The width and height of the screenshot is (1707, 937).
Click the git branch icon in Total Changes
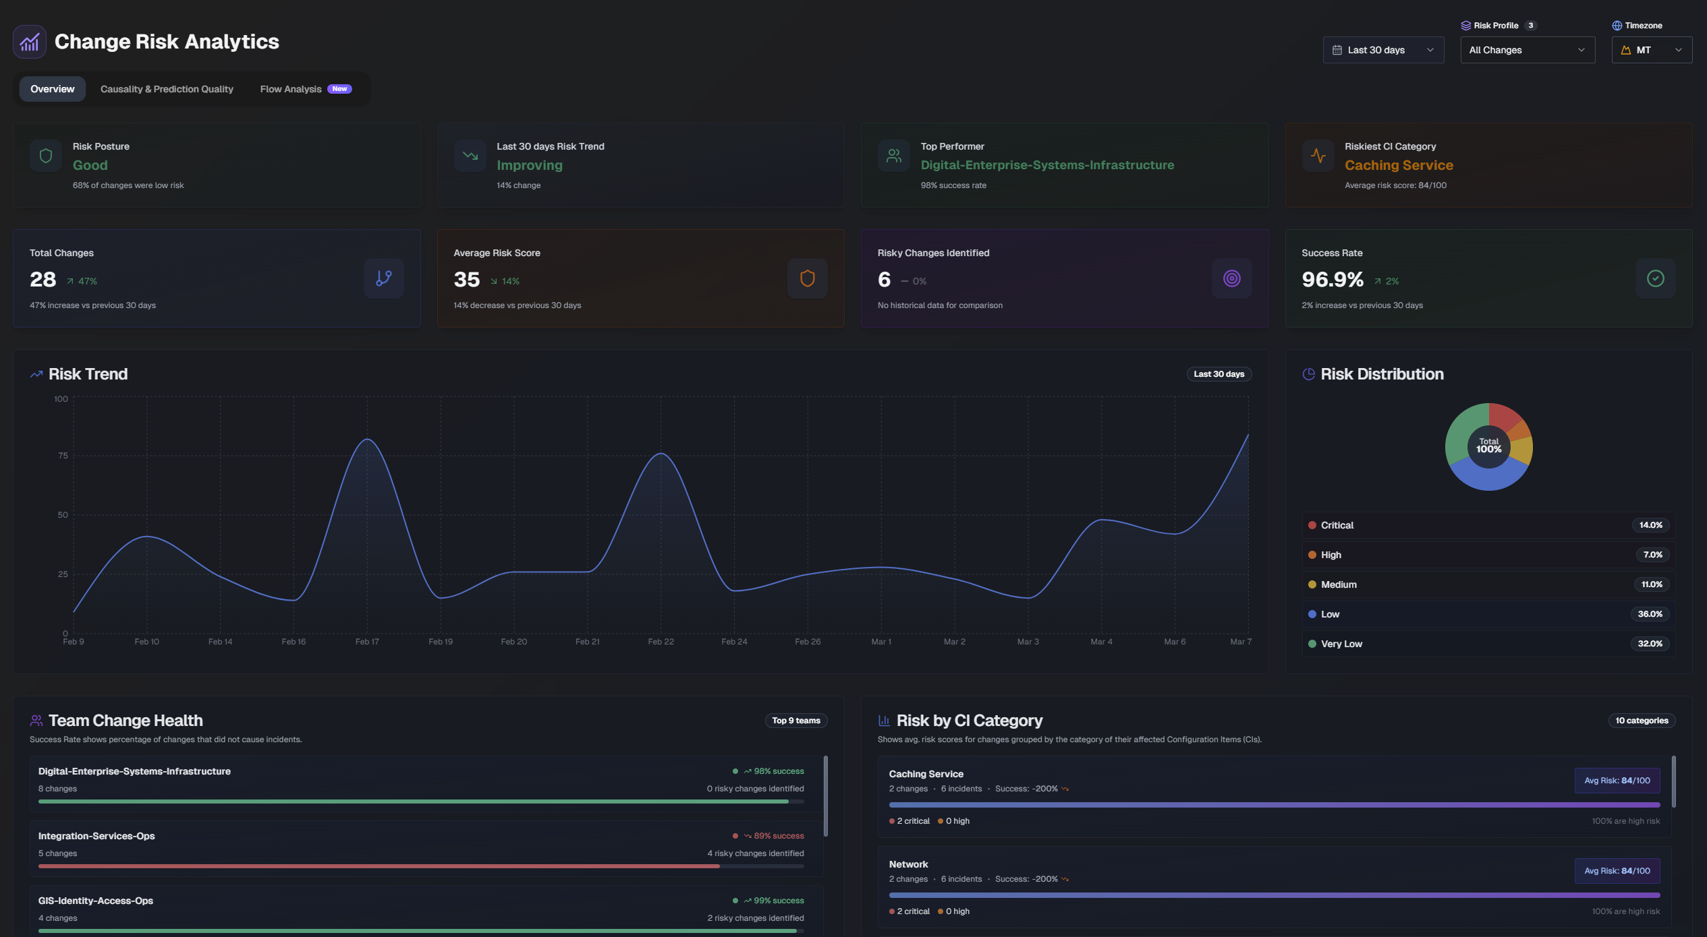coord(384,278)
